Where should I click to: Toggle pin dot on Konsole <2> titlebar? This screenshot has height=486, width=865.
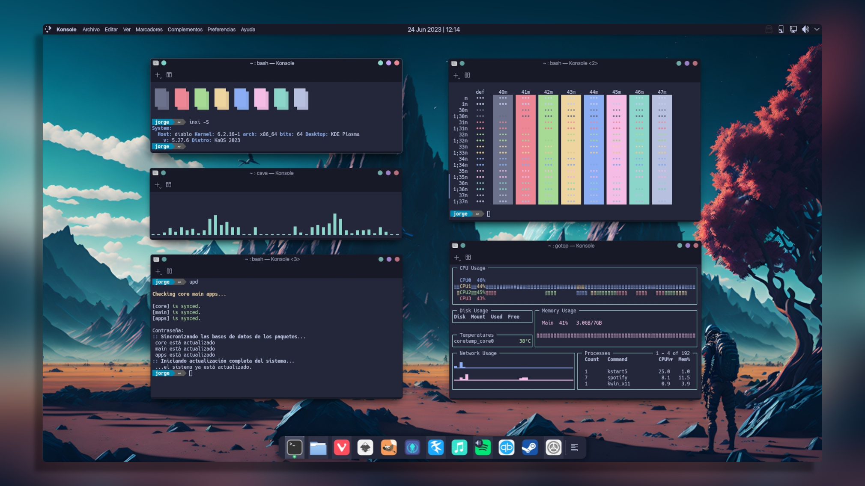(x=462, y=63)
